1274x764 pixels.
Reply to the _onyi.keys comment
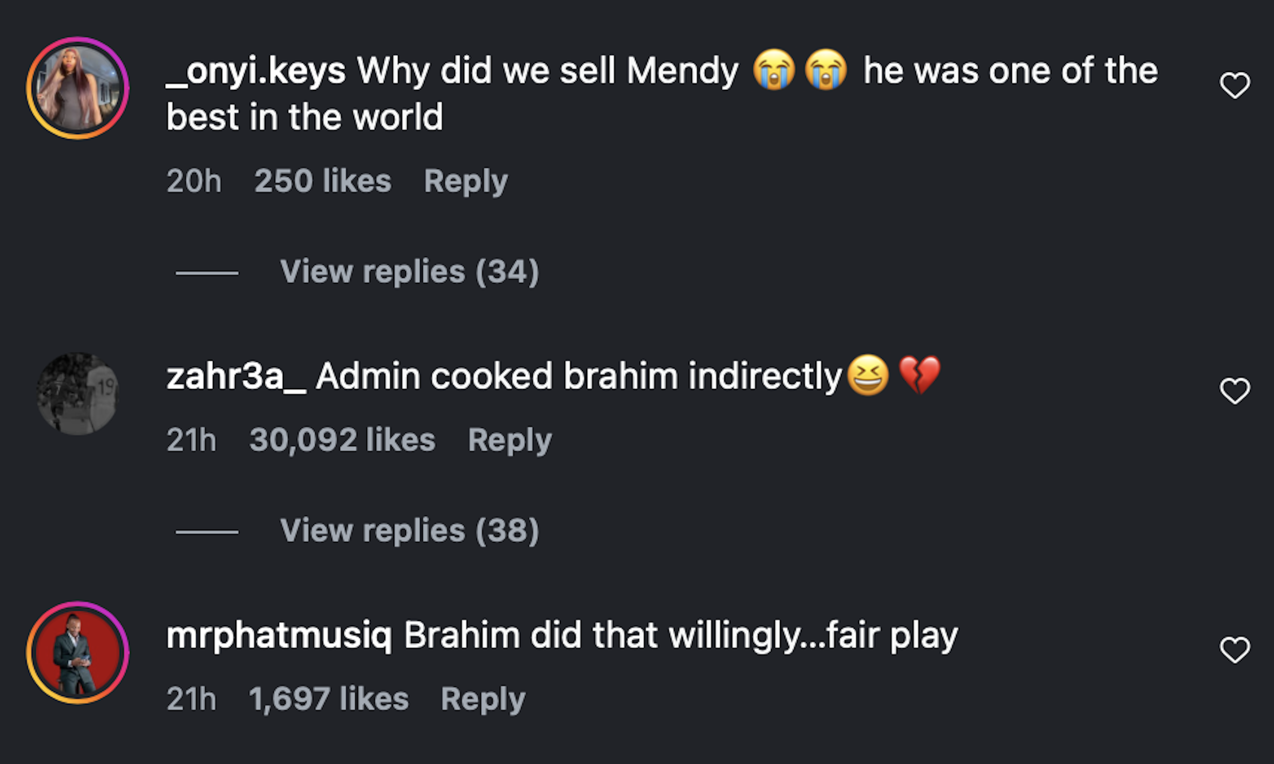(465, 181)
